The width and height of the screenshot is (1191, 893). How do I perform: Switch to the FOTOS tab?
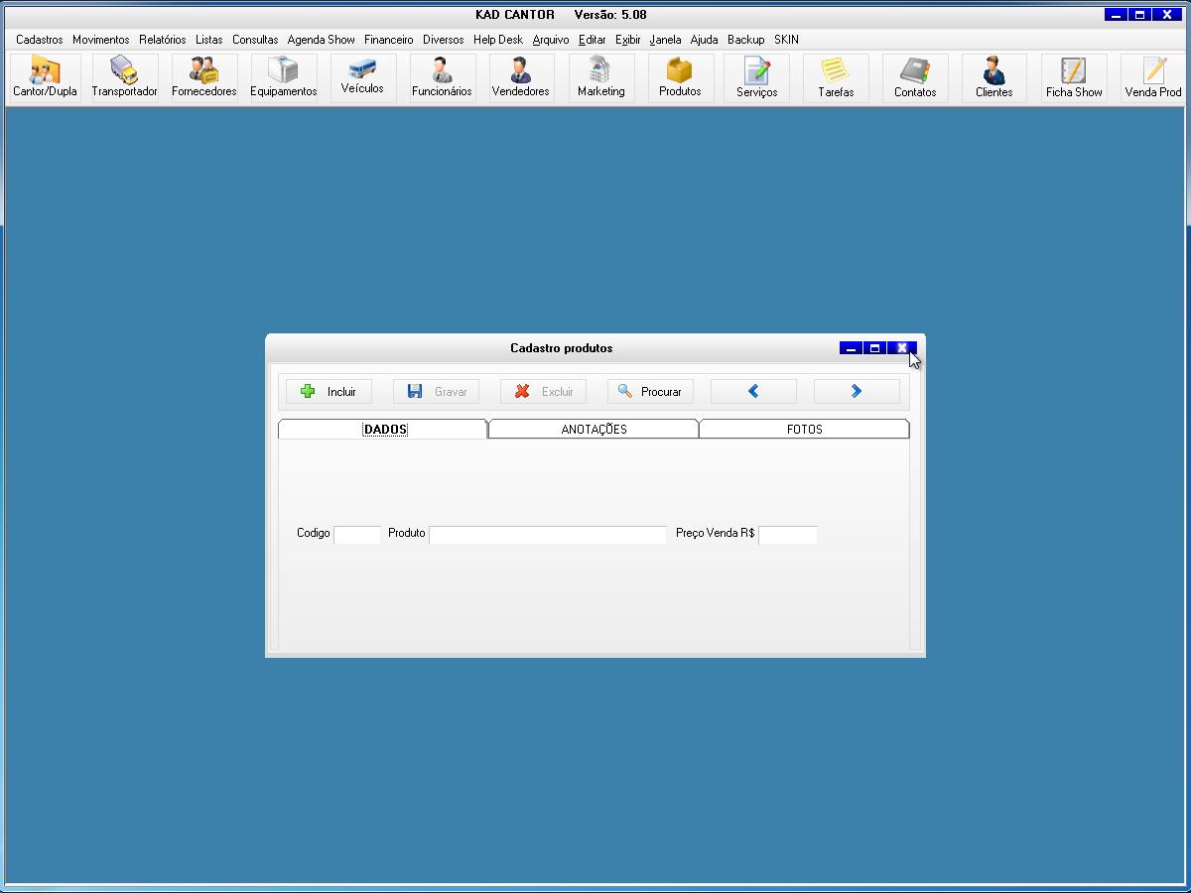pos(804,429)
